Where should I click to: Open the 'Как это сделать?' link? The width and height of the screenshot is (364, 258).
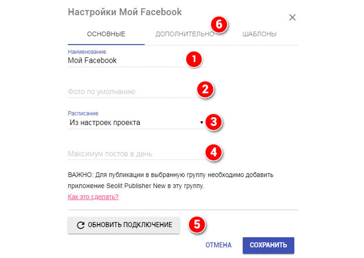(93, 197)
